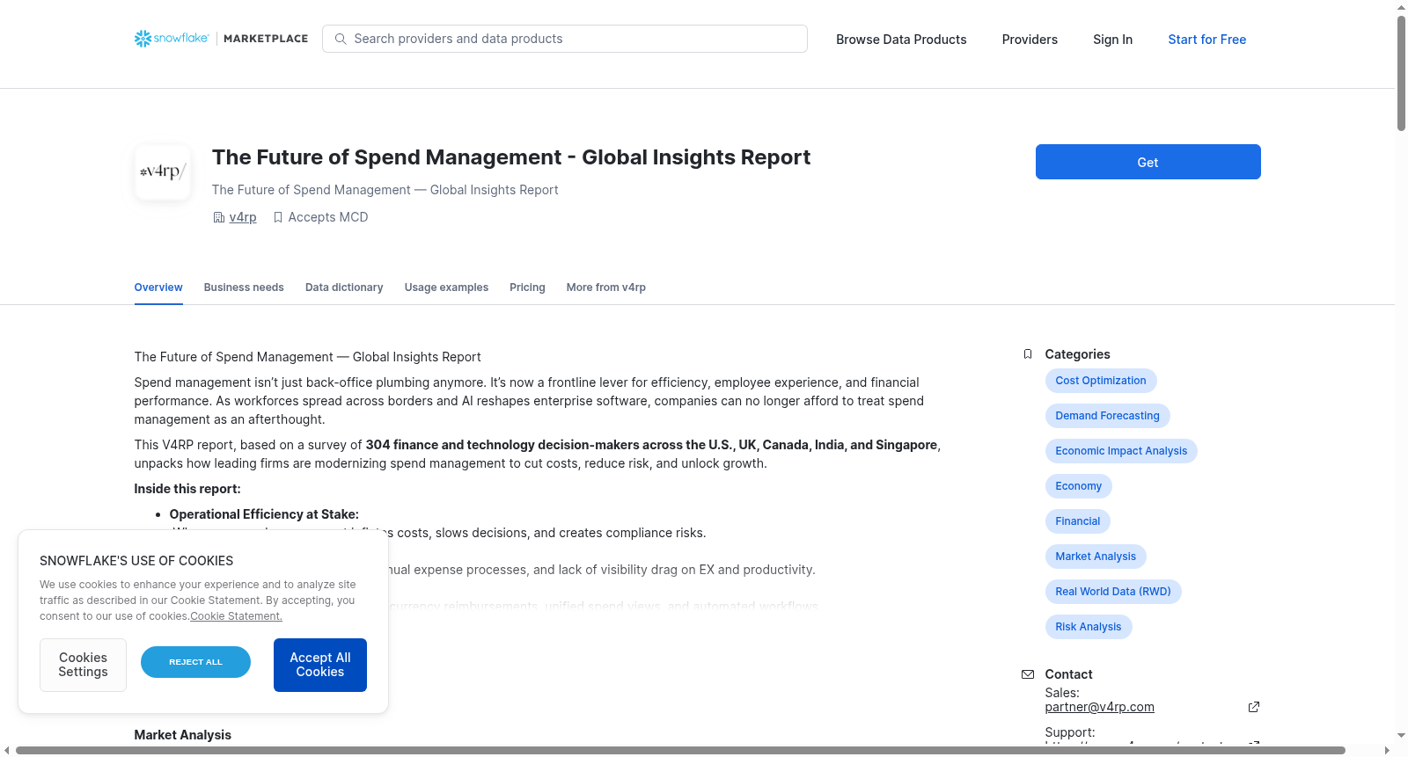Open the v4rp provider logo thumbnail
The height and width of the screenshot is (757, 1408).
click(x=163, y=172)
